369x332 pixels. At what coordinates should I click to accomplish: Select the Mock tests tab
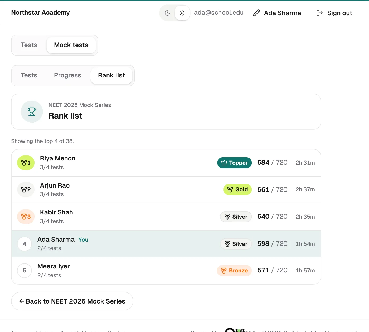pos(71,45)
